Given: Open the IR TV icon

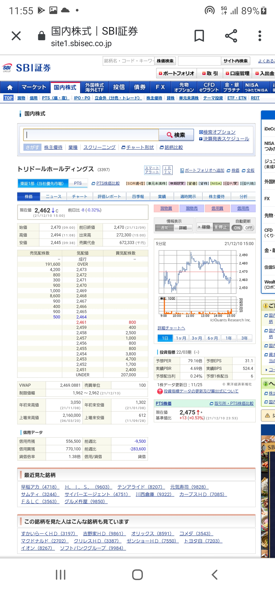Looking at the screenshot, I should pyautogui.click(x=168, y=170).
